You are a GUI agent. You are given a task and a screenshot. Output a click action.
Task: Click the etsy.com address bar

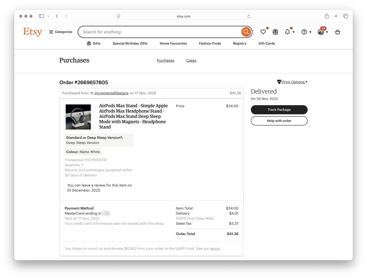point(183,16)
